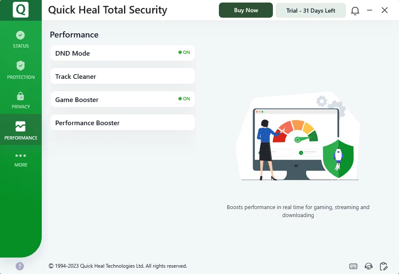The width and height of the screenshot is (399, 274).
Task: Open the virtual keyboard icon
Action: pyautogui.click(x=353, y=266)
